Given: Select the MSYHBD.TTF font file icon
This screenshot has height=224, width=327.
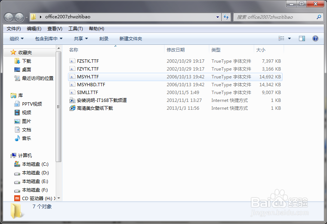Looking at the screenshot, I should (72, 85).
